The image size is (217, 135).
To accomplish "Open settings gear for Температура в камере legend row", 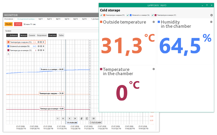I will (x=41, y=50).
